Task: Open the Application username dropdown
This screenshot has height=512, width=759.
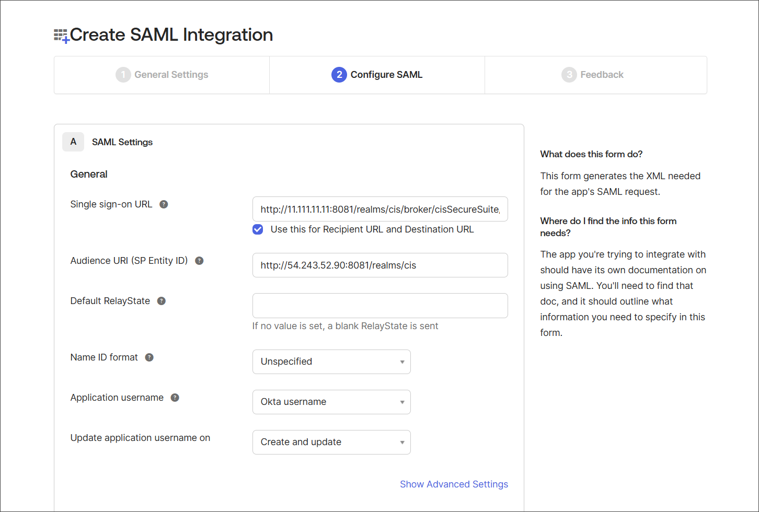Action: click(331, 402)
